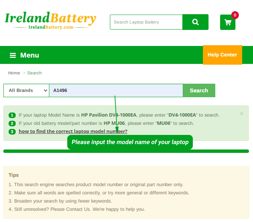Click the number 1 step badge
This screenshot has height=222, width=253.
tap(12, 115)
